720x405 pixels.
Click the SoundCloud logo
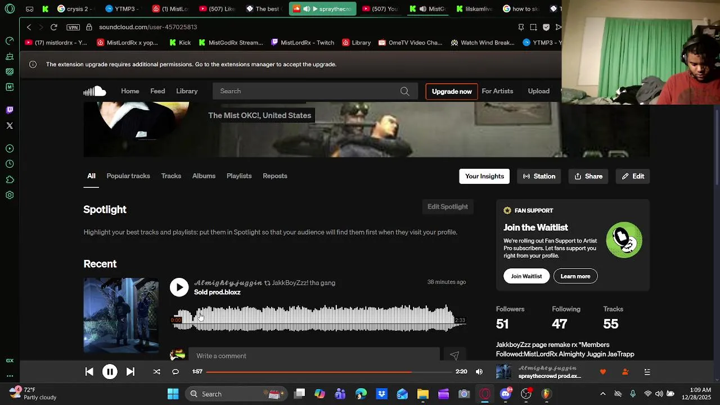[x=94, y=91]
